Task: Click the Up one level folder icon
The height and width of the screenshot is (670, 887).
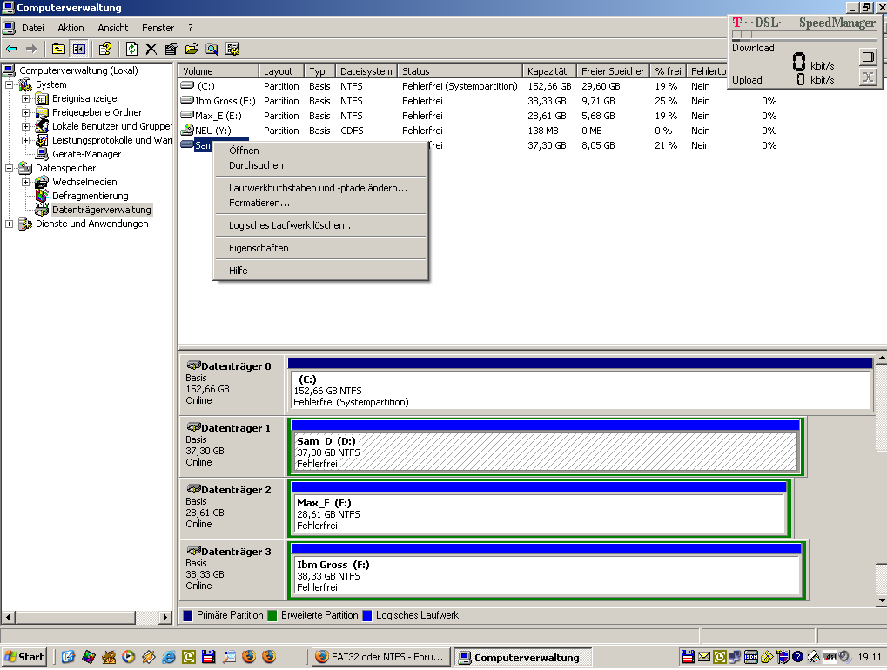Action: click(58, 49)
